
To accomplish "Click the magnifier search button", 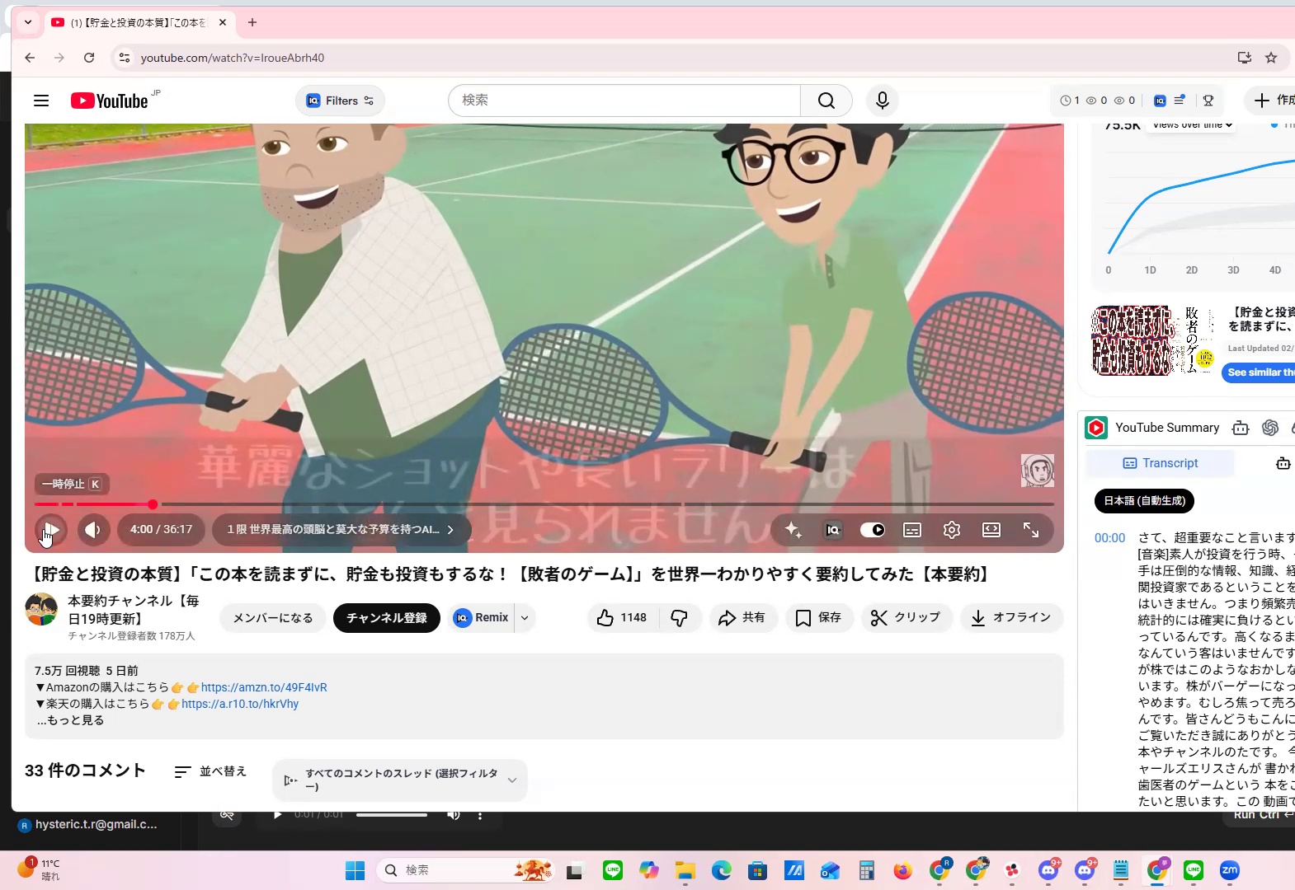I will (x=826, y=101).
